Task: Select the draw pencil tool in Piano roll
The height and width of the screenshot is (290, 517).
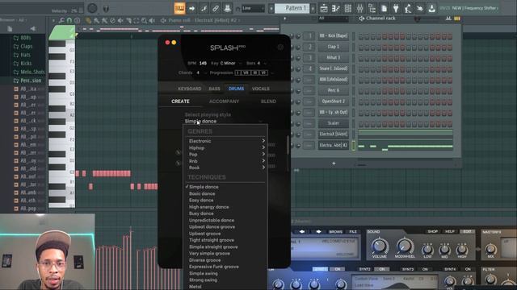Action: click(88, 20)
